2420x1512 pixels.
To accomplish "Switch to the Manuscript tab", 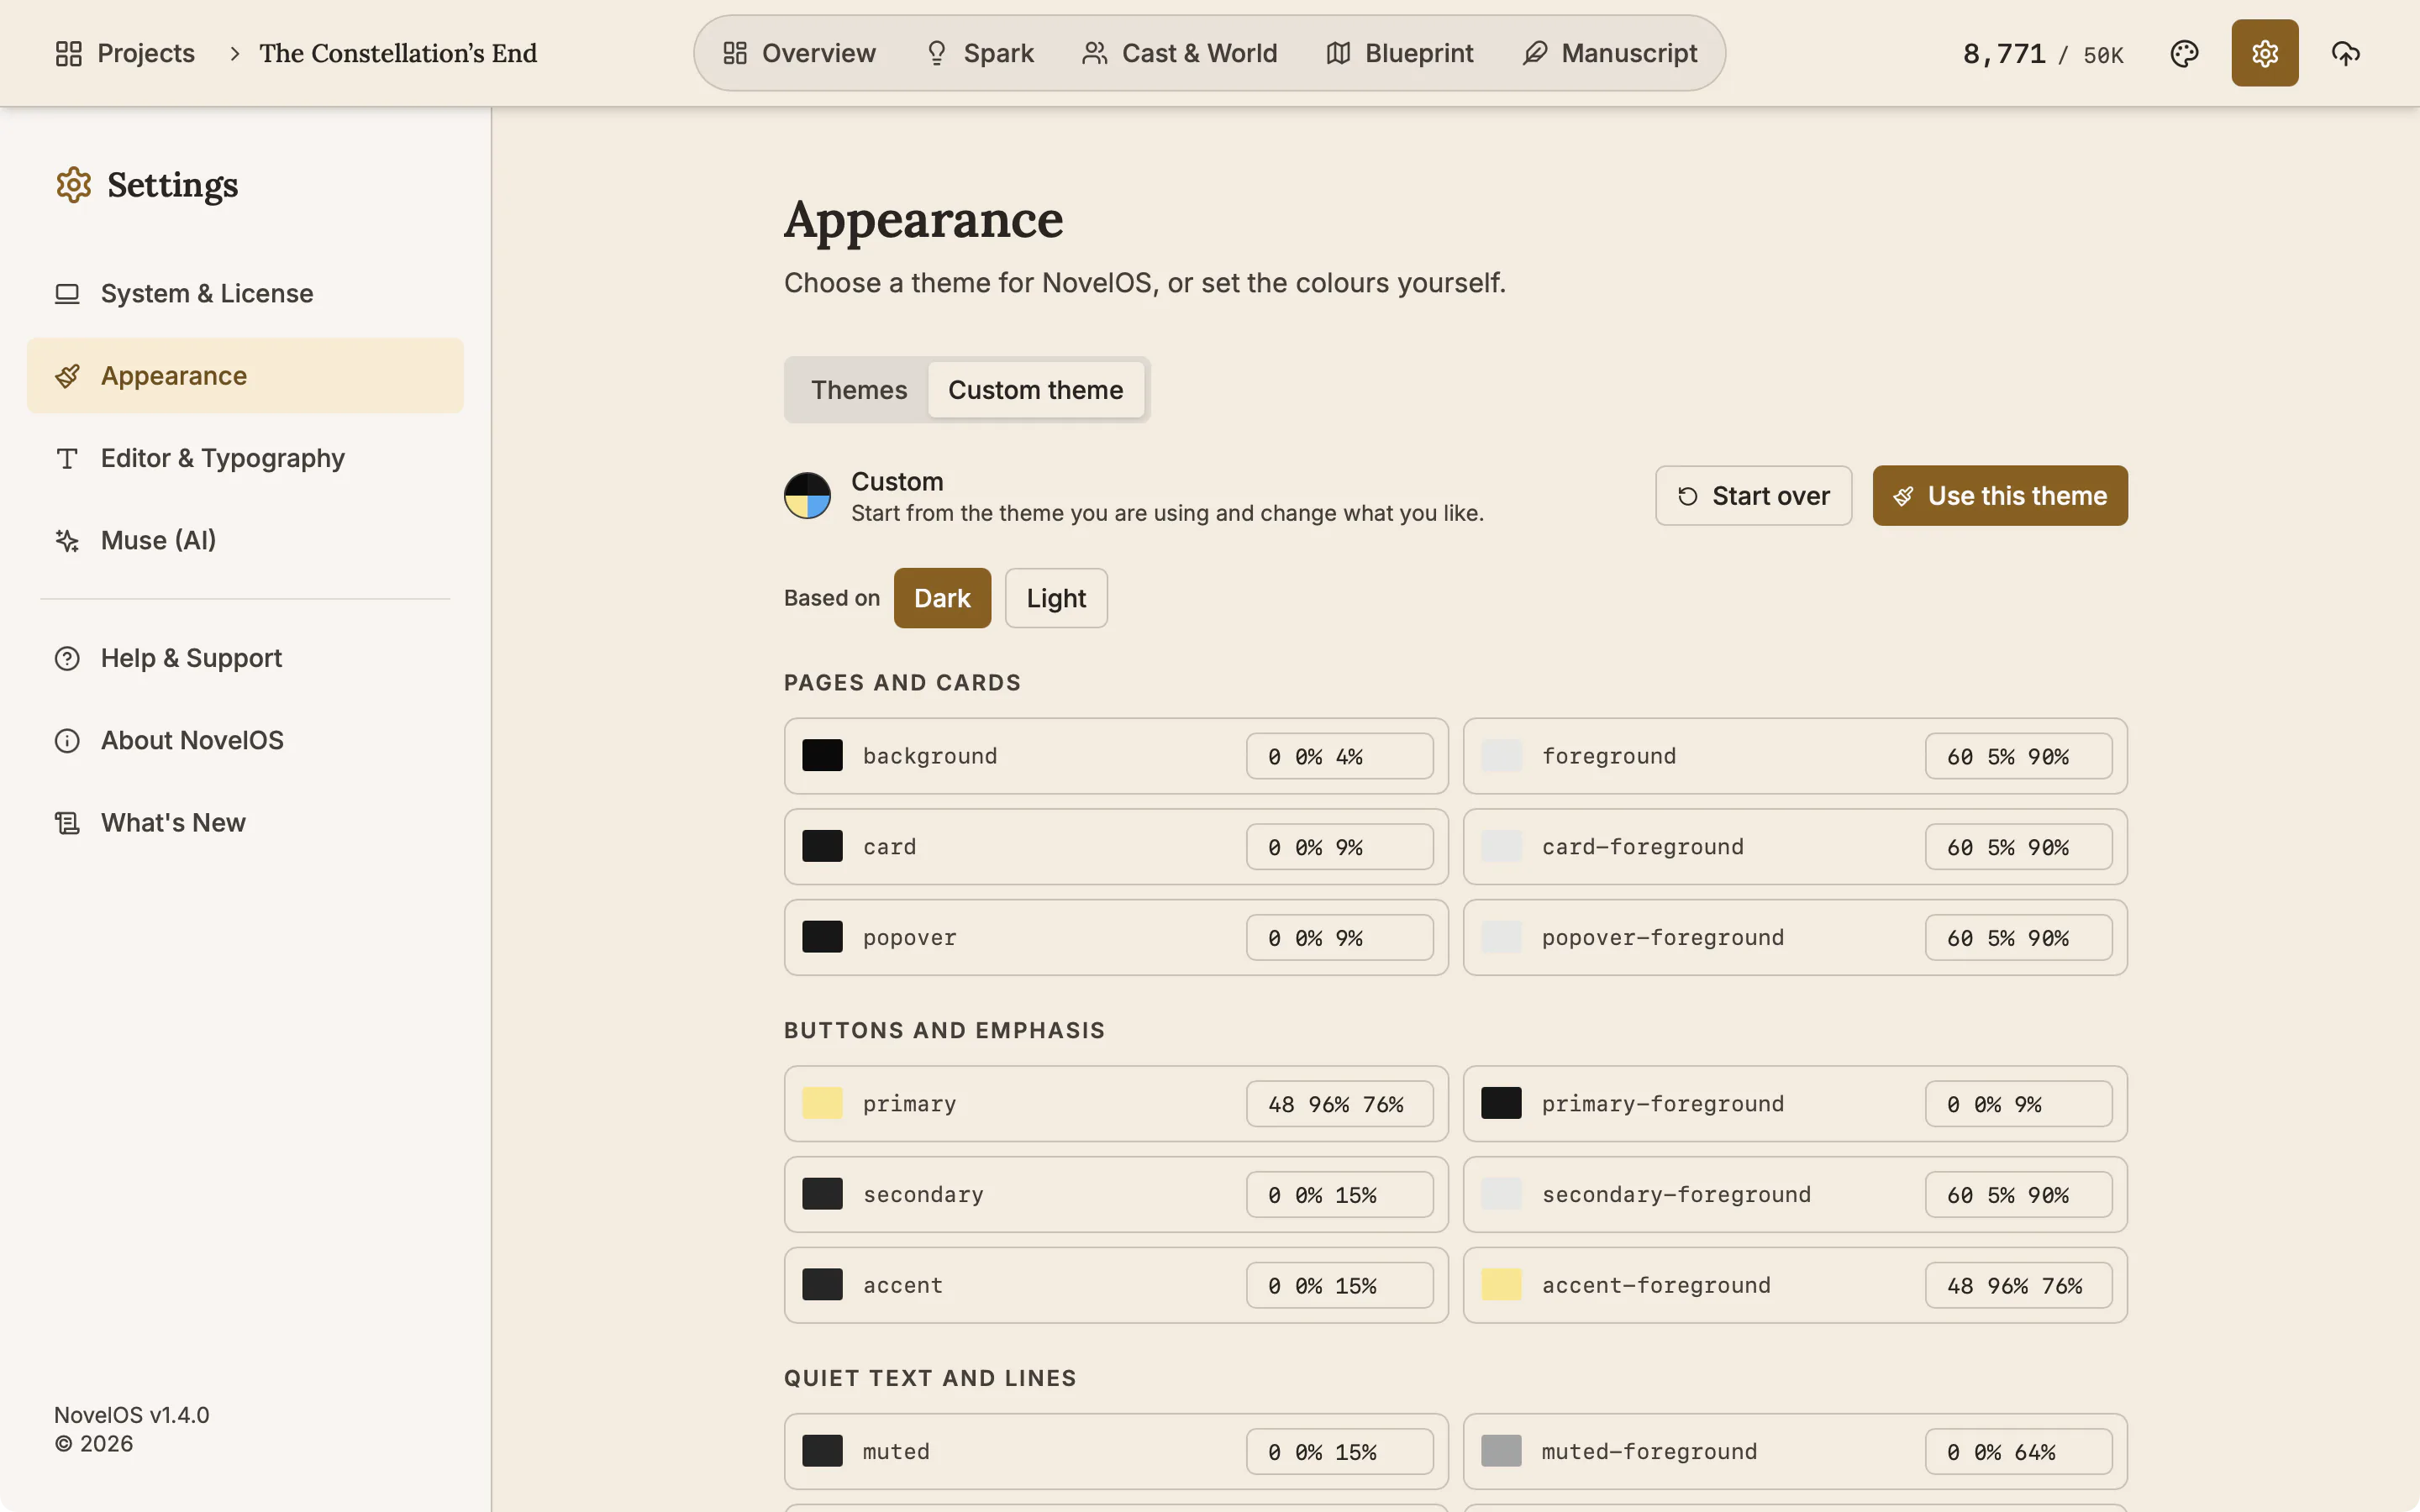I will pos(1609,53).
